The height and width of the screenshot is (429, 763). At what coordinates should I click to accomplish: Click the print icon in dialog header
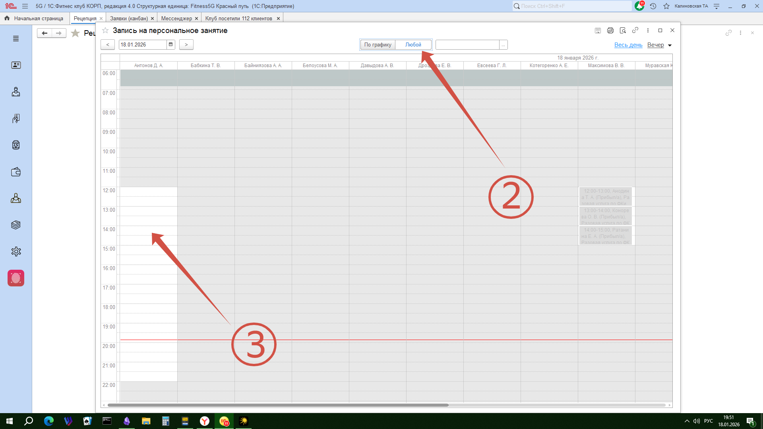[x=610, y=31]
